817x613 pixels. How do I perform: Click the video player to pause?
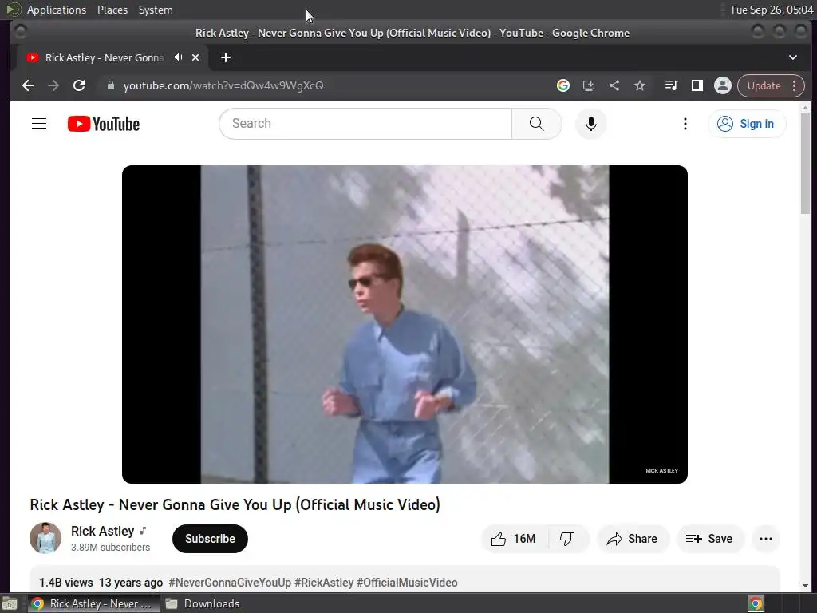pyautogui.click(x=405, y=324)
